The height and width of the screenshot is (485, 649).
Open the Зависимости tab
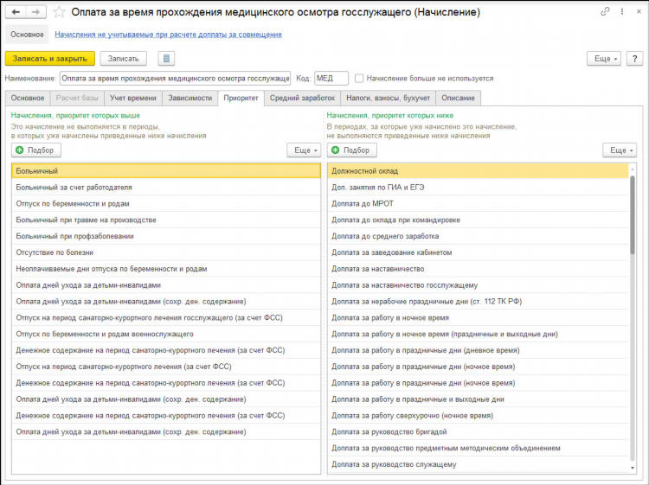tap(190, 98)
